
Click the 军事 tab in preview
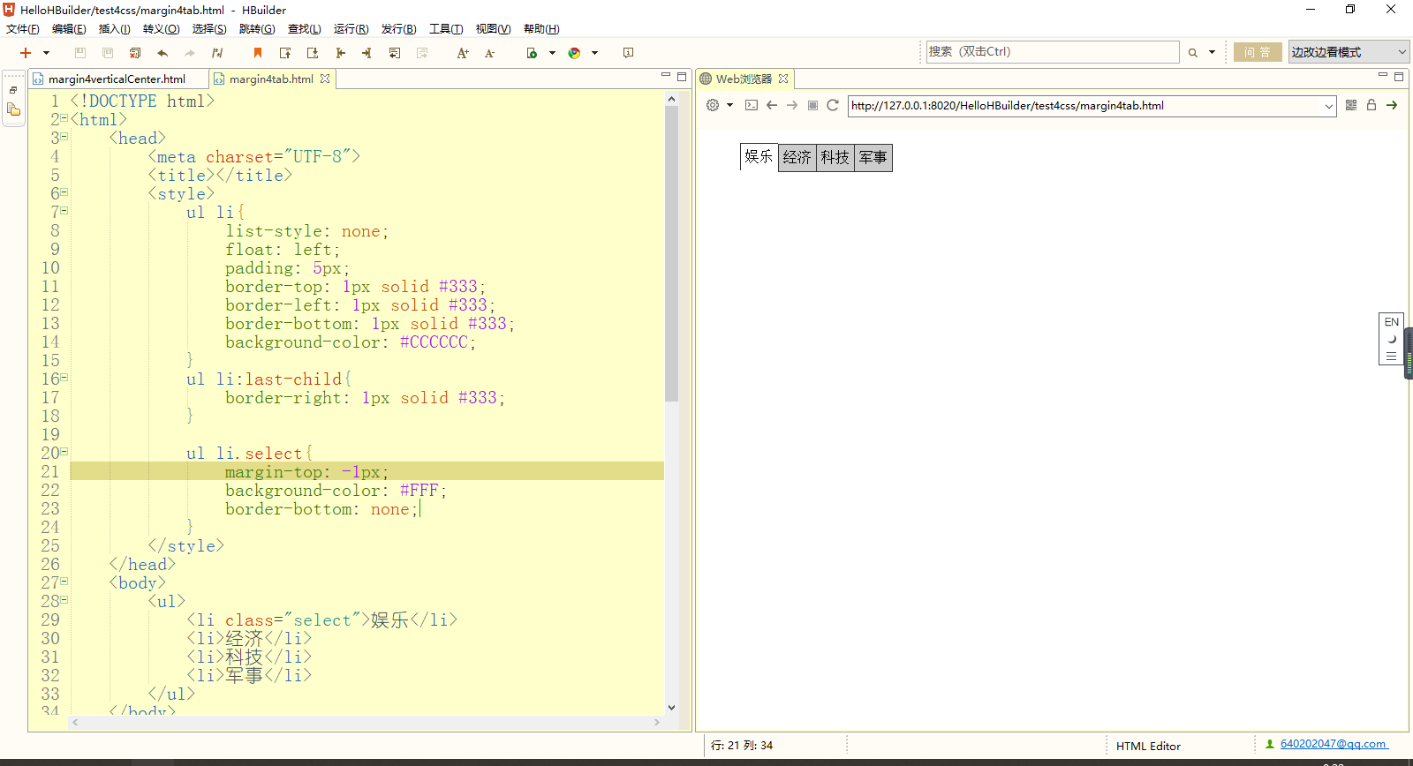[x=873, y=158]
